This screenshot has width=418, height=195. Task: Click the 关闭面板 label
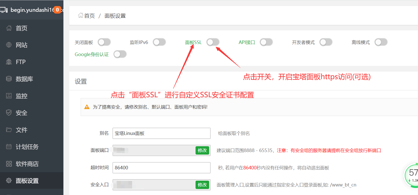[x=84, y=42]
